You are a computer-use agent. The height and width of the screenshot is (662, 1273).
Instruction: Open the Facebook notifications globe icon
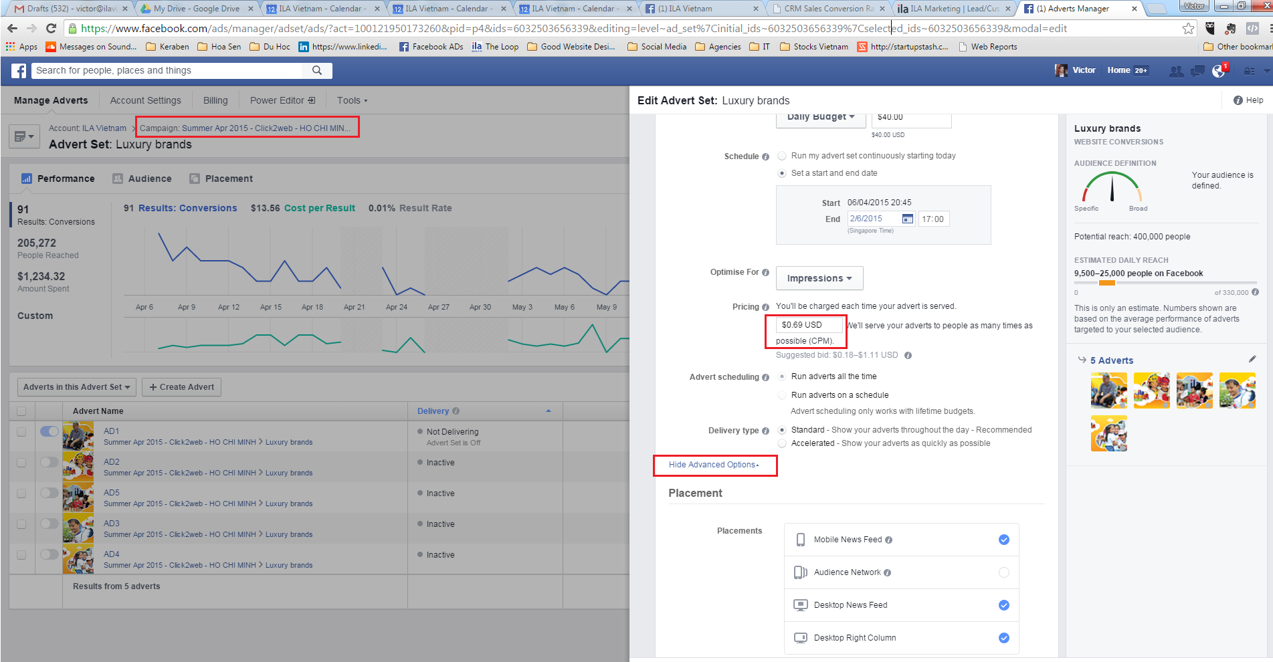[1219, 71]
